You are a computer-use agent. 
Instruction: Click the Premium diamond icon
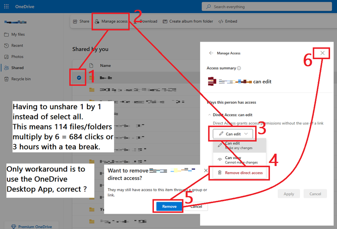coord(13,227)
